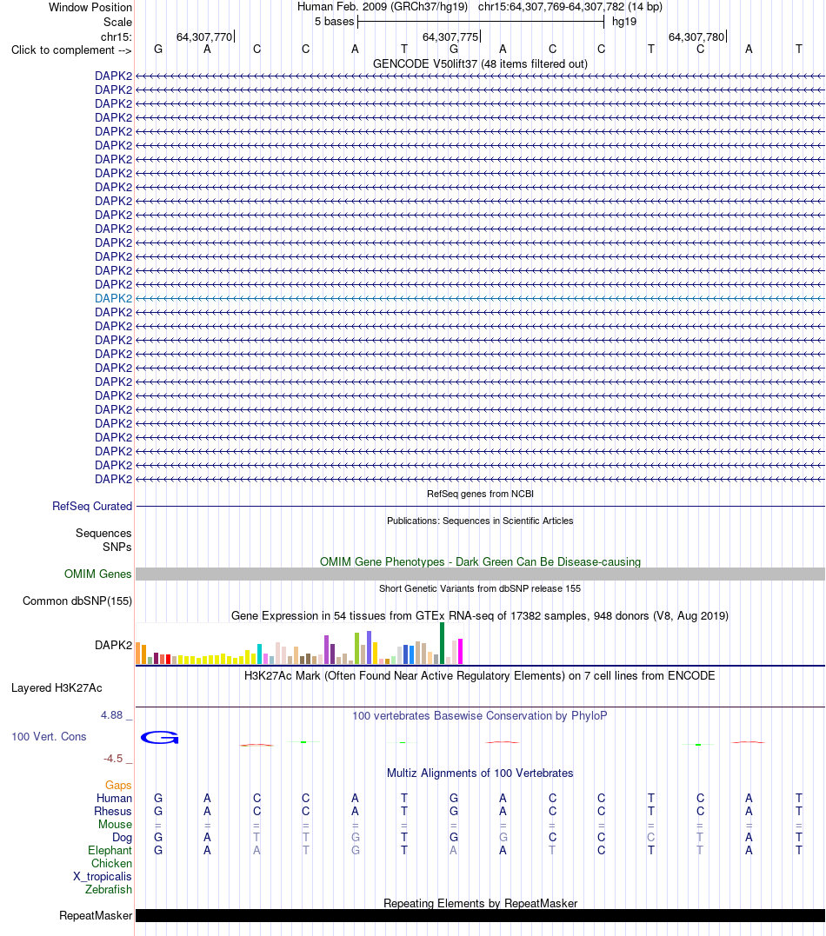This screenshot has width=826, height=936.
Task: Click the RefSeq Curated intron line
Action: click(480, 506)
